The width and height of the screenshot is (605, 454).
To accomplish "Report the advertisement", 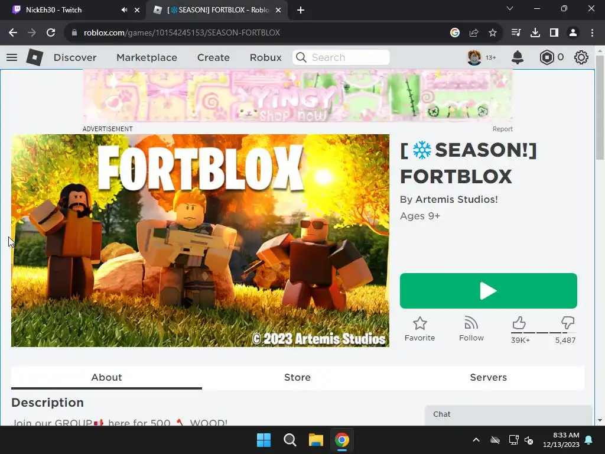I will coord(502,129).
